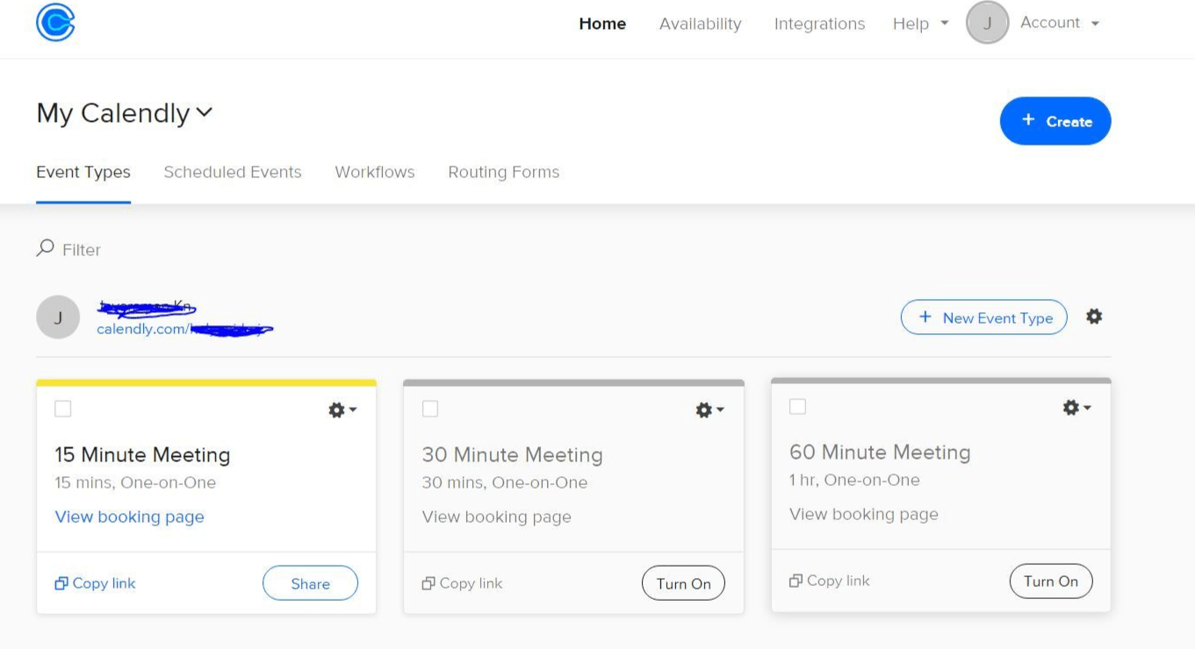Click the New Event Type button

(984, 317)
